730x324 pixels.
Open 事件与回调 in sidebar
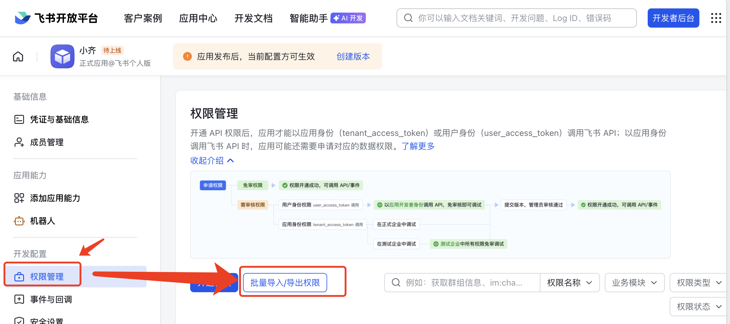click(50, 299)
